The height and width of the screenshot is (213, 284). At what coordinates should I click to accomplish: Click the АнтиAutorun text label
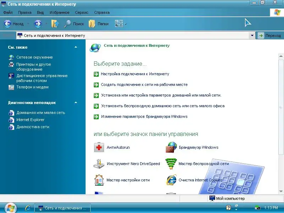[x=118, y=147]
